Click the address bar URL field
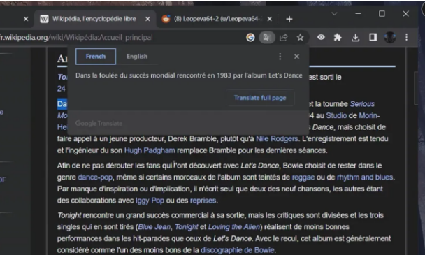This screenshot has width=425, height=255. 122,37
